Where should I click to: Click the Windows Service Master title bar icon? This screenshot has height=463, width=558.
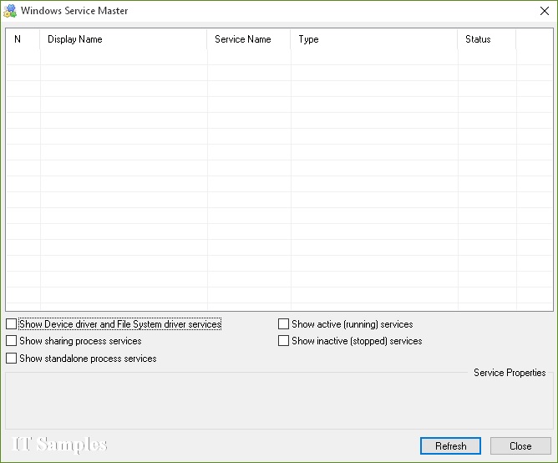pyautogui.click(x=10, y=11)
